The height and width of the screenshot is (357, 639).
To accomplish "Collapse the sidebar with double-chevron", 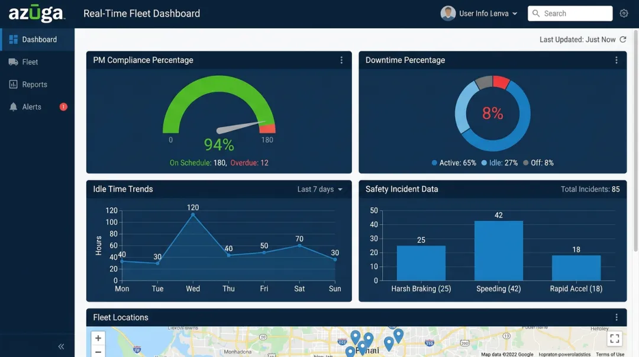I will coord(61,346).
